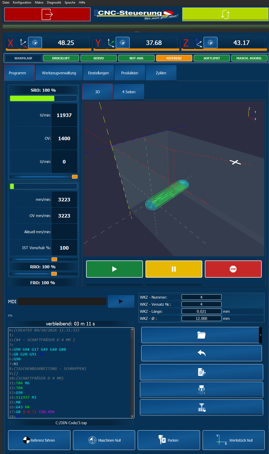Open the Datei menu

(6, 3)
